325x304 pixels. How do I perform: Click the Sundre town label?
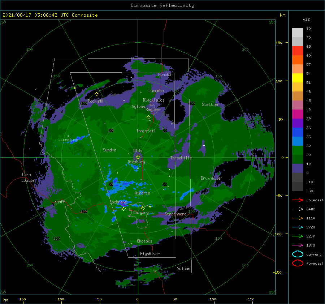click(x=109, y=150)
